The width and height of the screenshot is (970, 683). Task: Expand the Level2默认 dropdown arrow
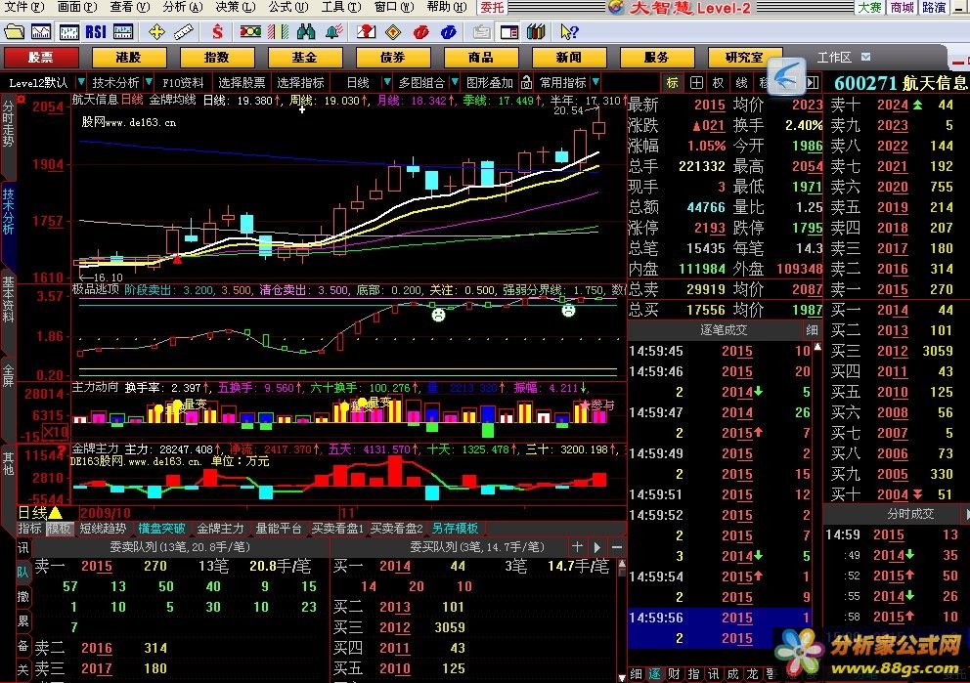80,82
